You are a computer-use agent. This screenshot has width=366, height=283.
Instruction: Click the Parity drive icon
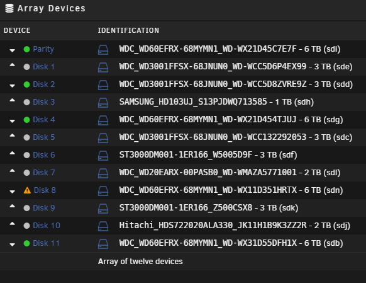pyautogui.click(x=103, y=50)
